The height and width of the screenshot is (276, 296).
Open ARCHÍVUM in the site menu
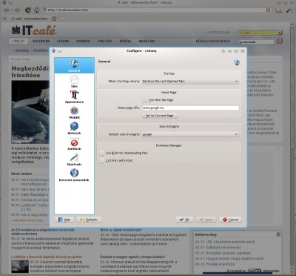(x=41, y=41)
